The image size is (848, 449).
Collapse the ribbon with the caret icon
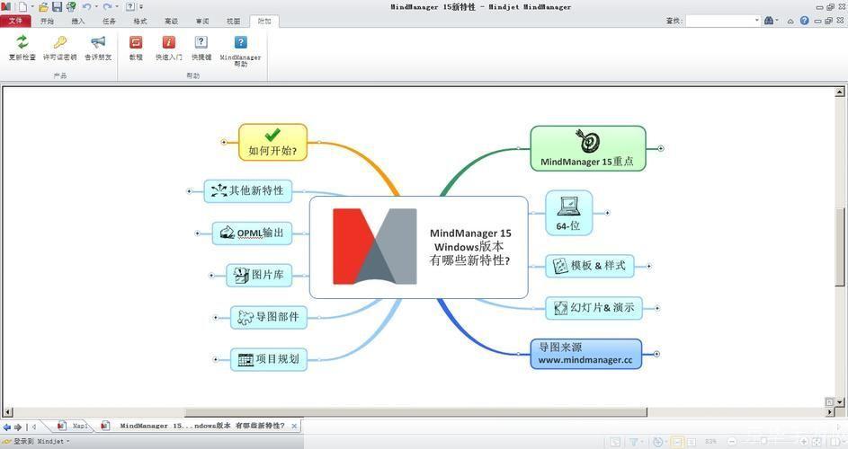[x=790, y=21]
